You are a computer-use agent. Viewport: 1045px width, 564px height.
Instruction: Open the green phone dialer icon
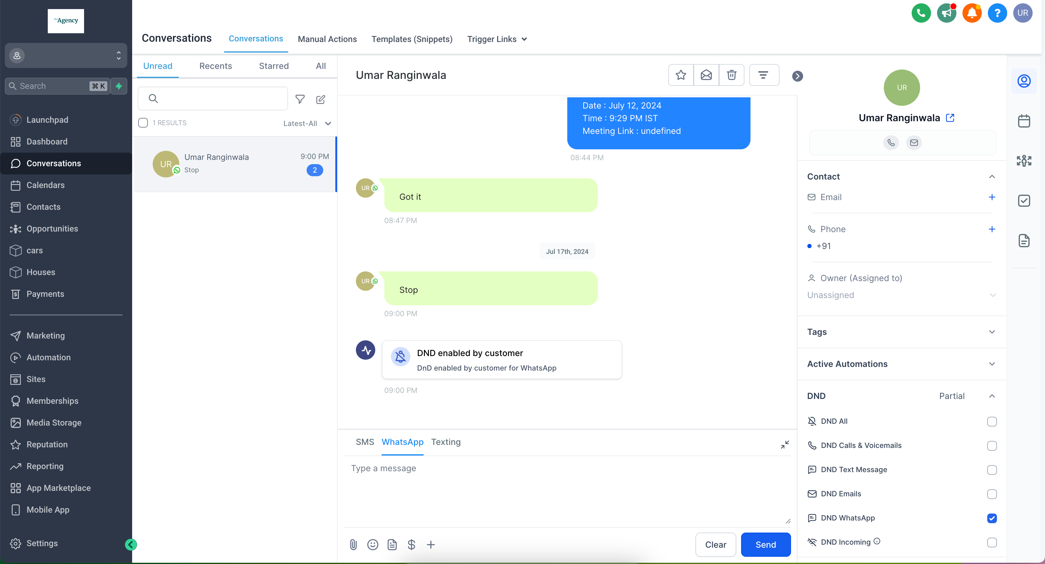coord(921,13)
